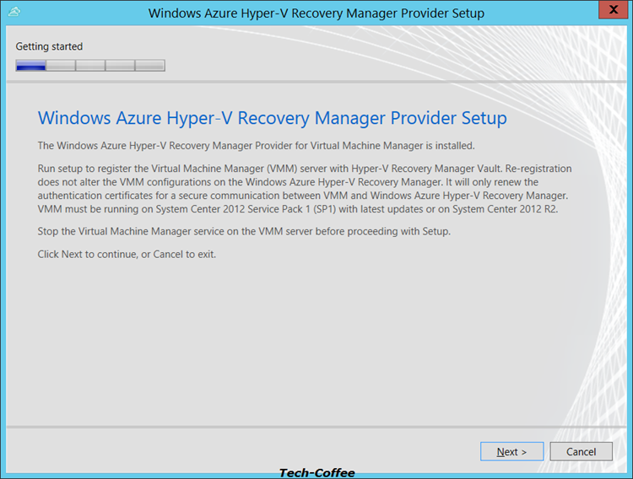Click the setup wizard progress bar
633x479 pixels.
pos(90,66)
